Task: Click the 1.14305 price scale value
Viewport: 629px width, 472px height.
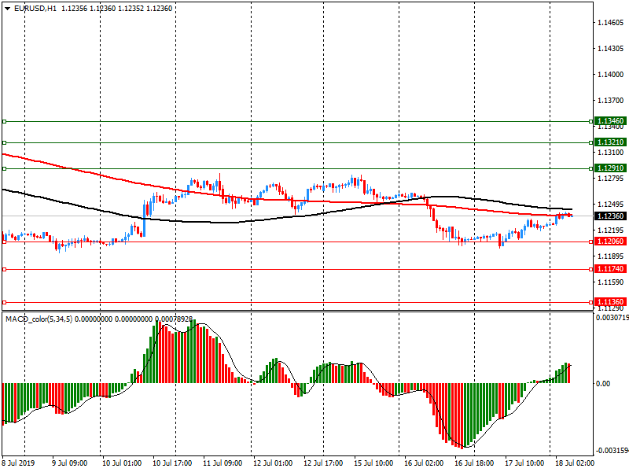Action: tap(611, 49)
